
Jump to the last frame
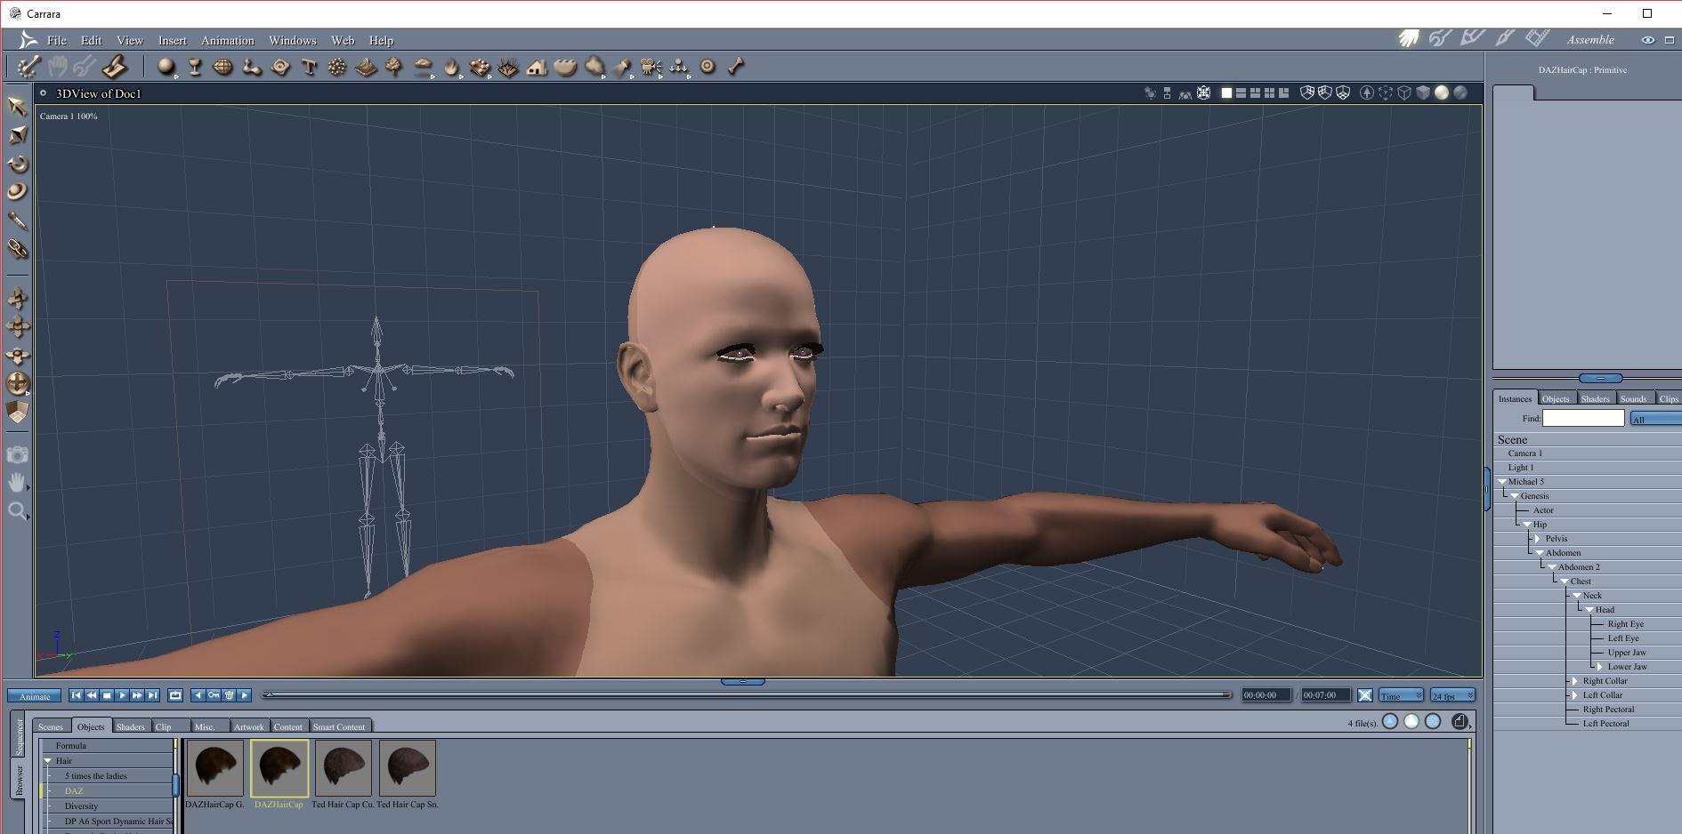(152, 695)
